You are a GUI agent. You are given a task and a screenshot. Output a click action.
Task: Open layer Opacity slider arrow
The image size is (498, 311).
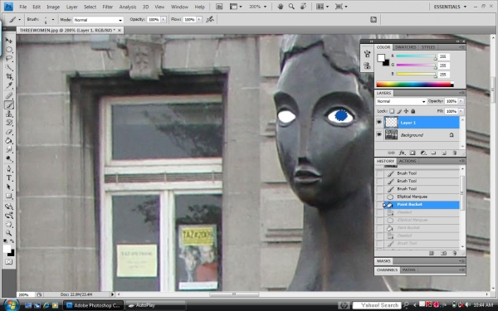click(461, 101)
